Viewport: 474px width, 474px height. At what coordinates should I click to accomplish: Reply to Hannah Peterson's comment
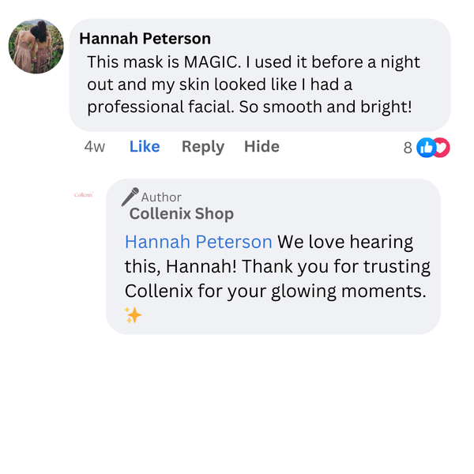pyautogui.click(x=202, y=146)
